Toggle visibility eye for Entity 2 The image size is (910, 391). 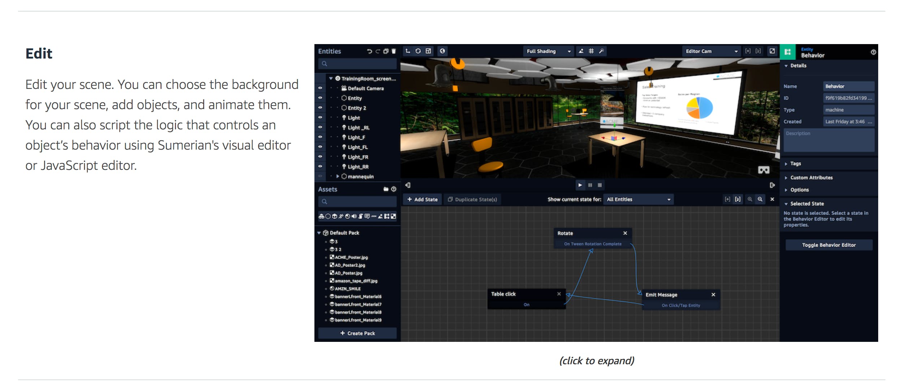320,107
